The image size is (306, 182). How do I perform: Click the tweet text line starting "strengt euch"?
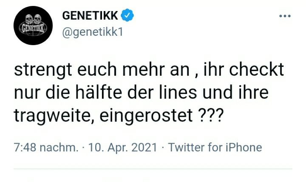tap(149, 70)
